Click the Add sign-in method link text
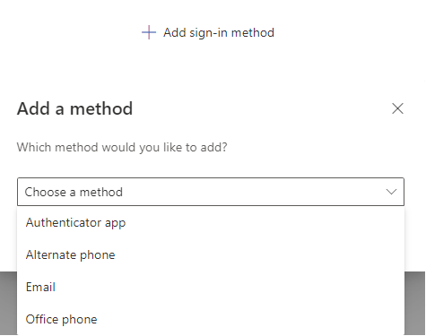This screenshot has width=426, height=336. (x=219, y=32)
